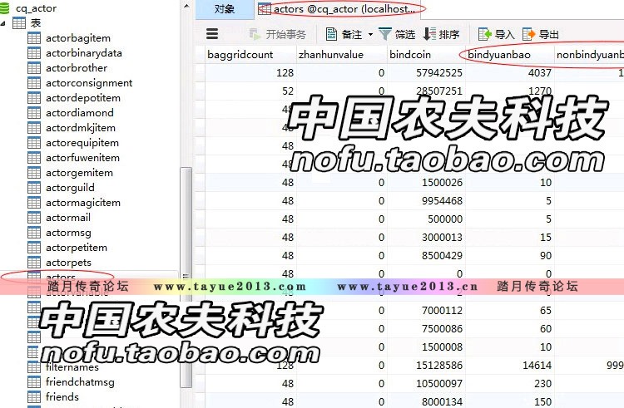Image resolution: width=624 pixels, height=408 pixels.
Task: Click the actorpets table icon
Action: [x=34, y=263]
